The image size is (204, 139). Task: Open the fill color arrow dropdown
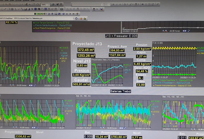(127, 4)
